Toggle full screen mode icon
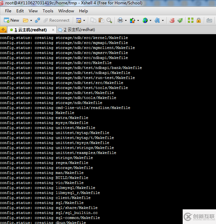 point(191,20)
